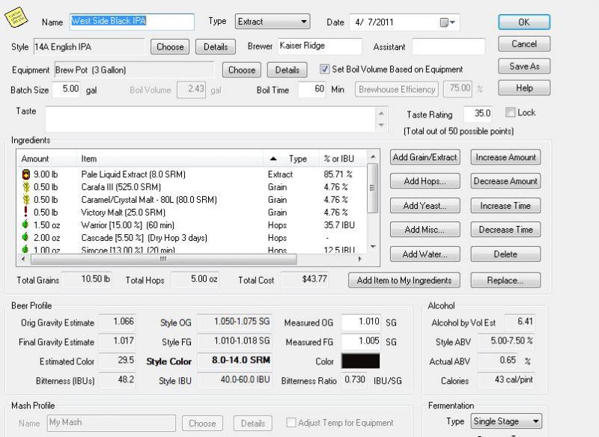Click Add Misc button
The width and height of the screenshot is (599, 437).
coord(425,230)
